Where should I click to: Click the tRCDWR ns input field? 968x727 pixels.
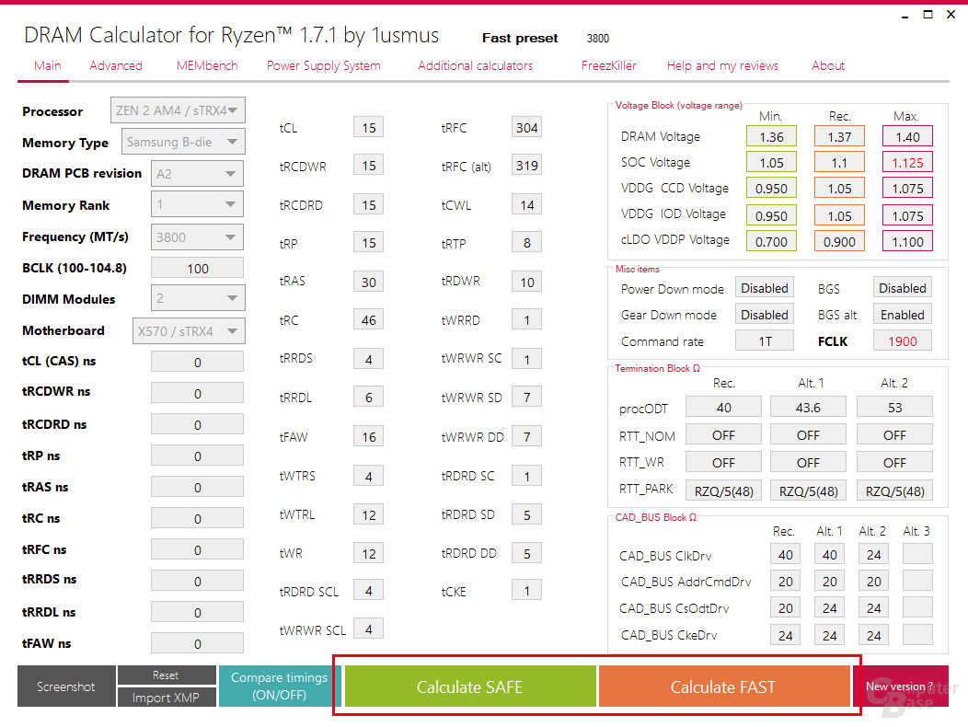(x=198, y=393)
